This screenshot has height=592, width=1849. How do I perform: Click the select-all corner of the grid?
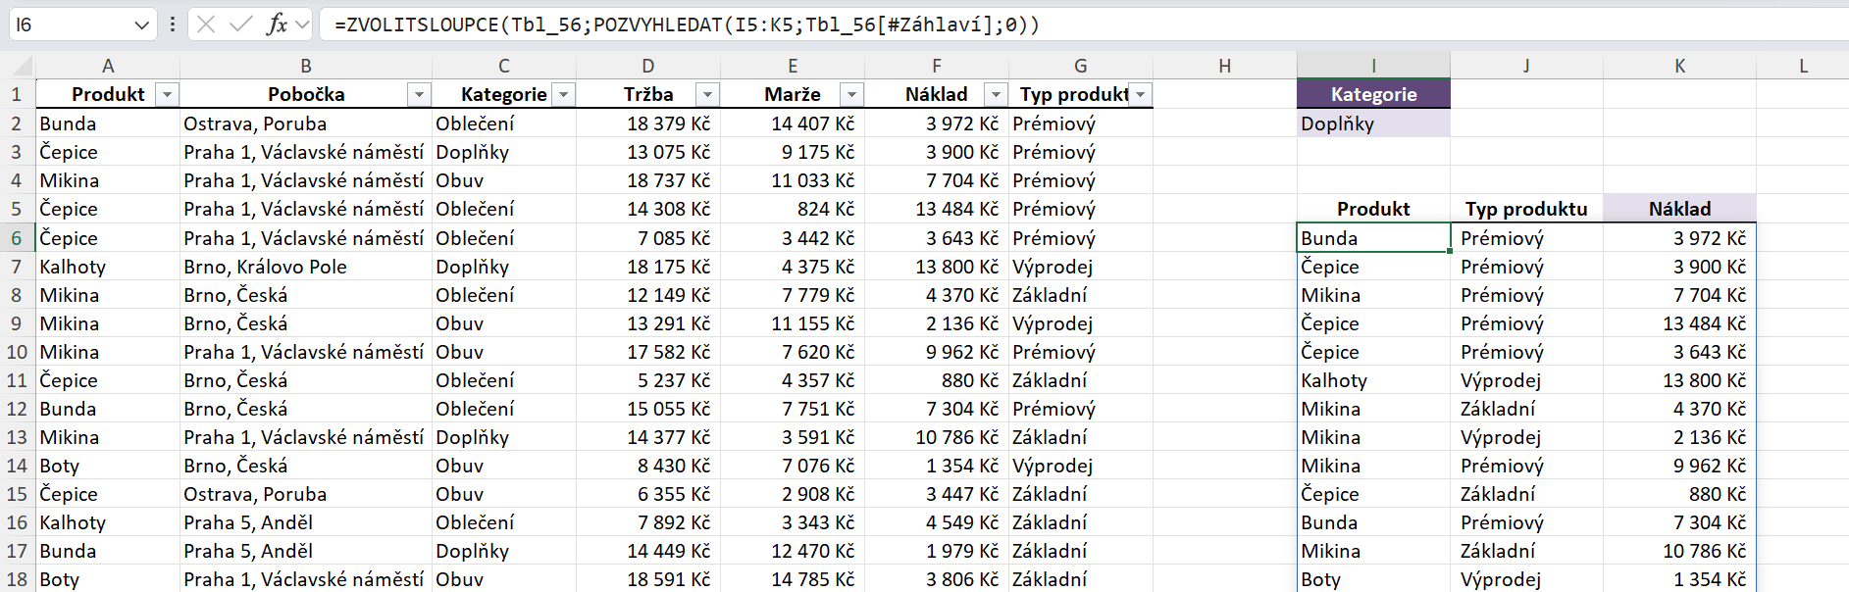(18, 66)
